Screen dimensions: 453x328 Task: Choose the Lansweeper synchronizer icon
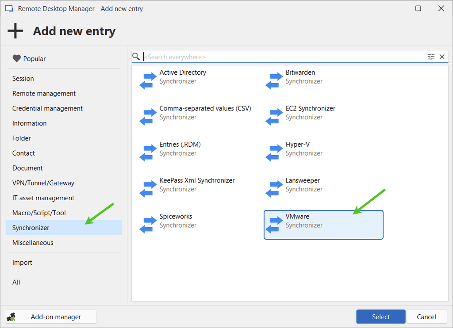pos(274,188)
